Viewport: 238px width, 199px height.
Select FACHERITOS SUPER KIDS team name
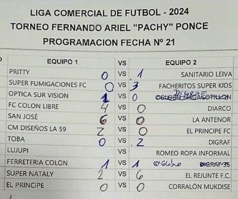(195, 86)
